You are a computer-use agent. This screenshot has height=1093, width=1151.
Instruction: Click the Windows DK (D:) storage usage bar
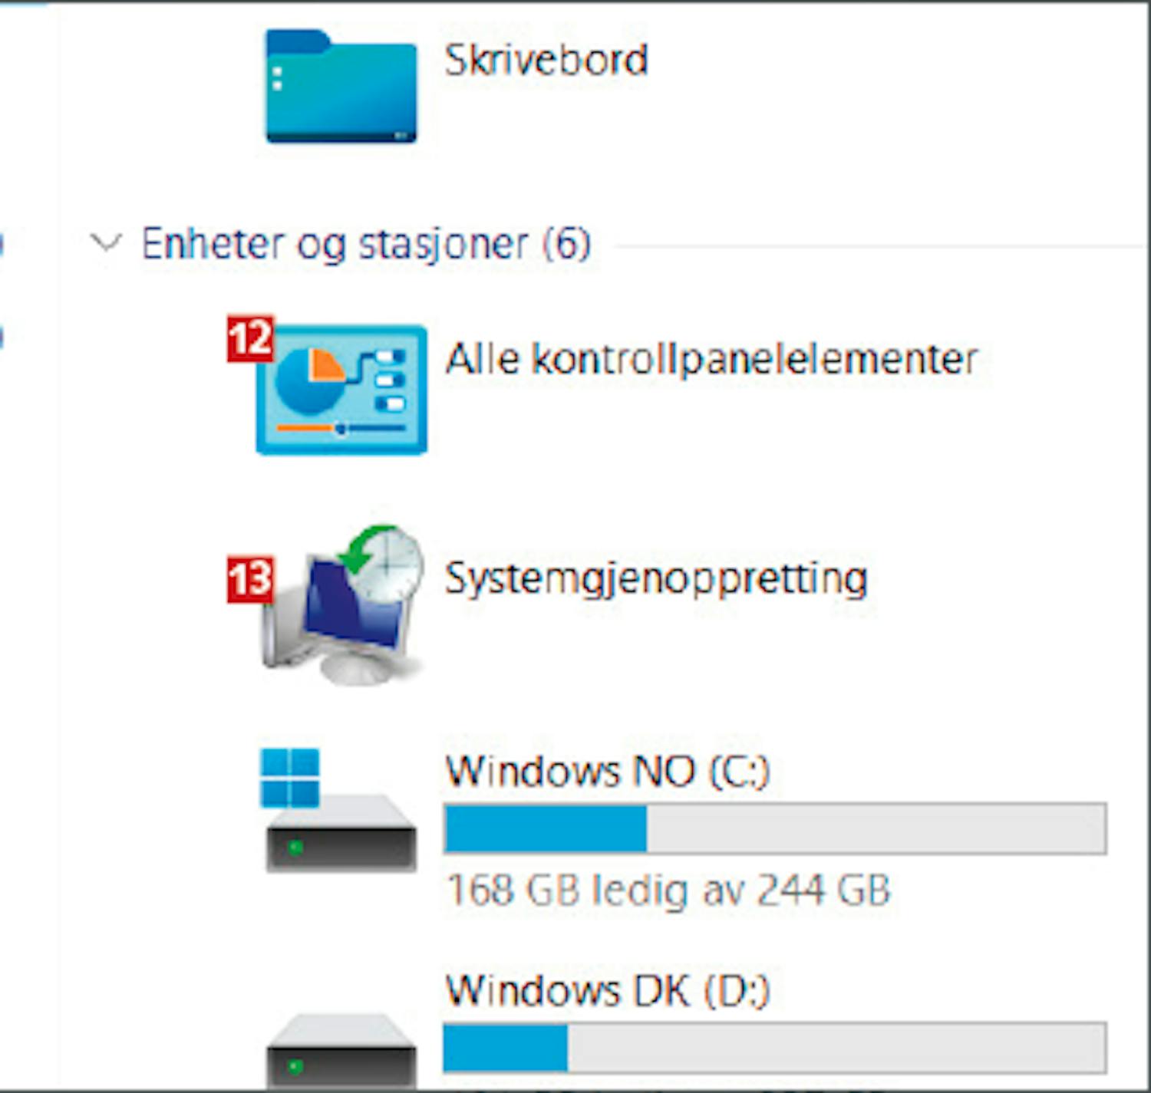pos(774,1047)
